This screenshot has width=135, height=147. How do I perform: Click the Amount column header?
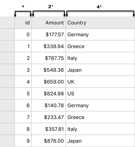[49, 23]
